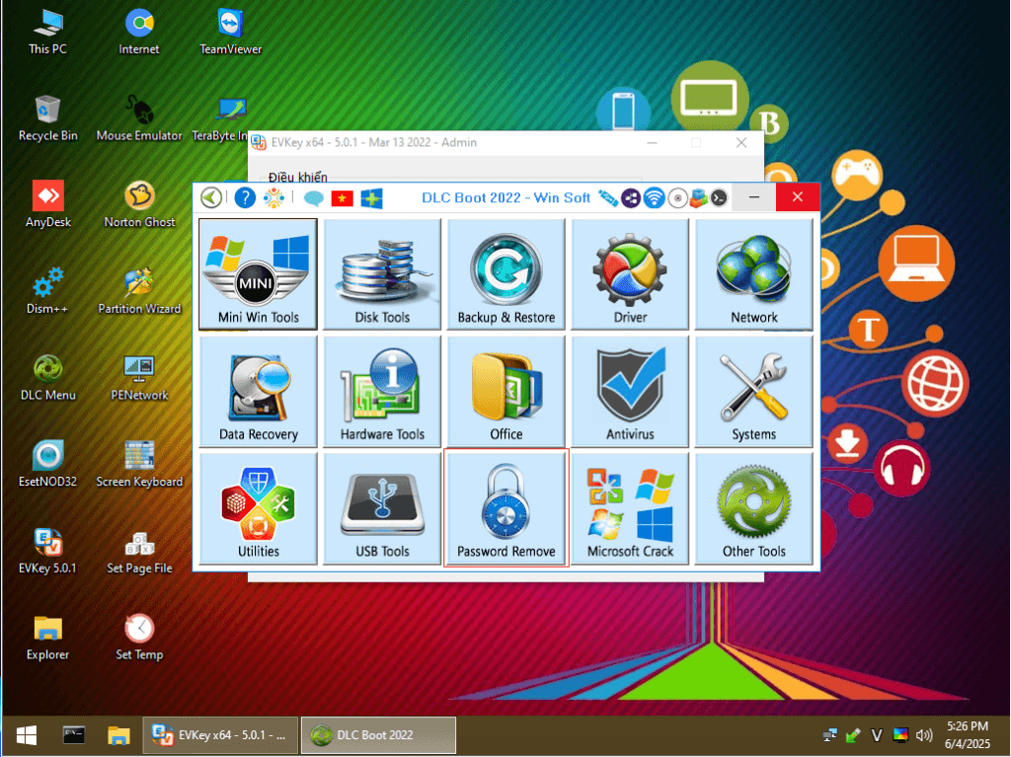Open the terminal icon in DLC Boot title bar
This screenshot has height=757, width=1011.
720,197
